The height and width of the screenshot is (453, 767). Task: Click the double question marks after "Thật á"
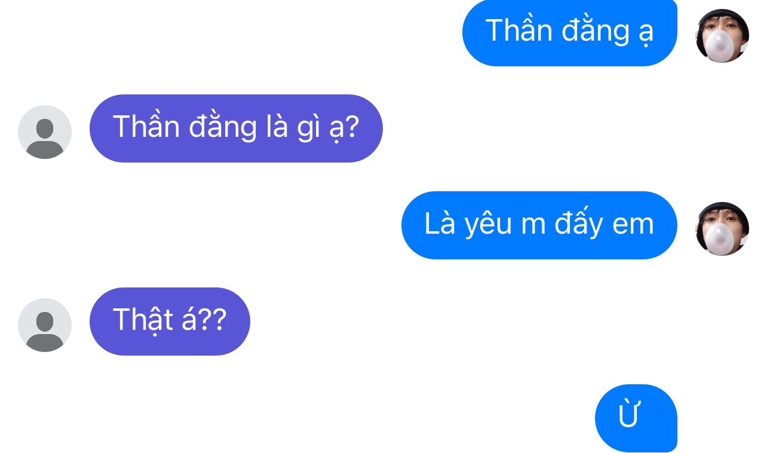pos(212,320)
